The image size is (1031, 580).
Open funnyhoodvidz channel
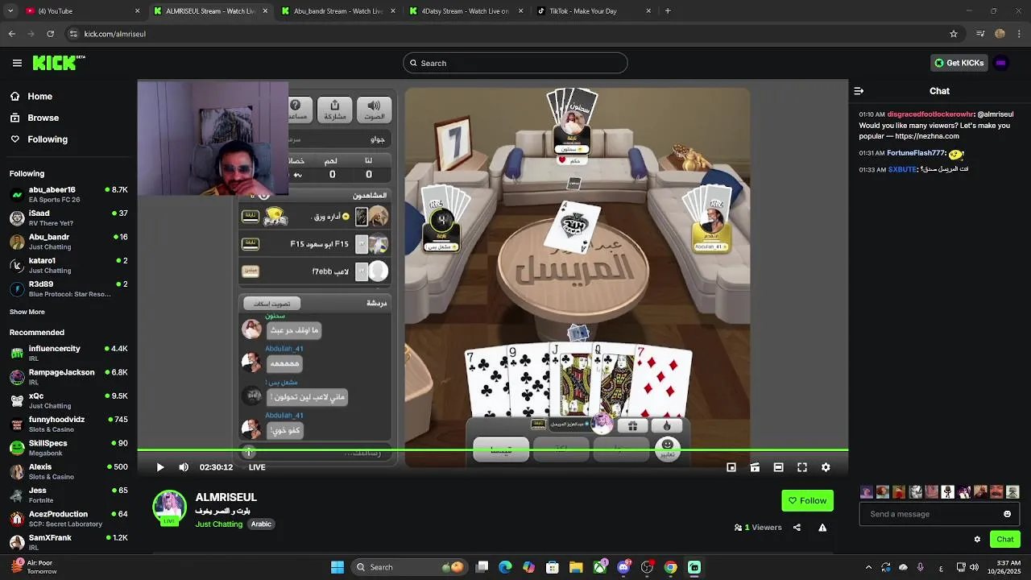click(68, 424)
